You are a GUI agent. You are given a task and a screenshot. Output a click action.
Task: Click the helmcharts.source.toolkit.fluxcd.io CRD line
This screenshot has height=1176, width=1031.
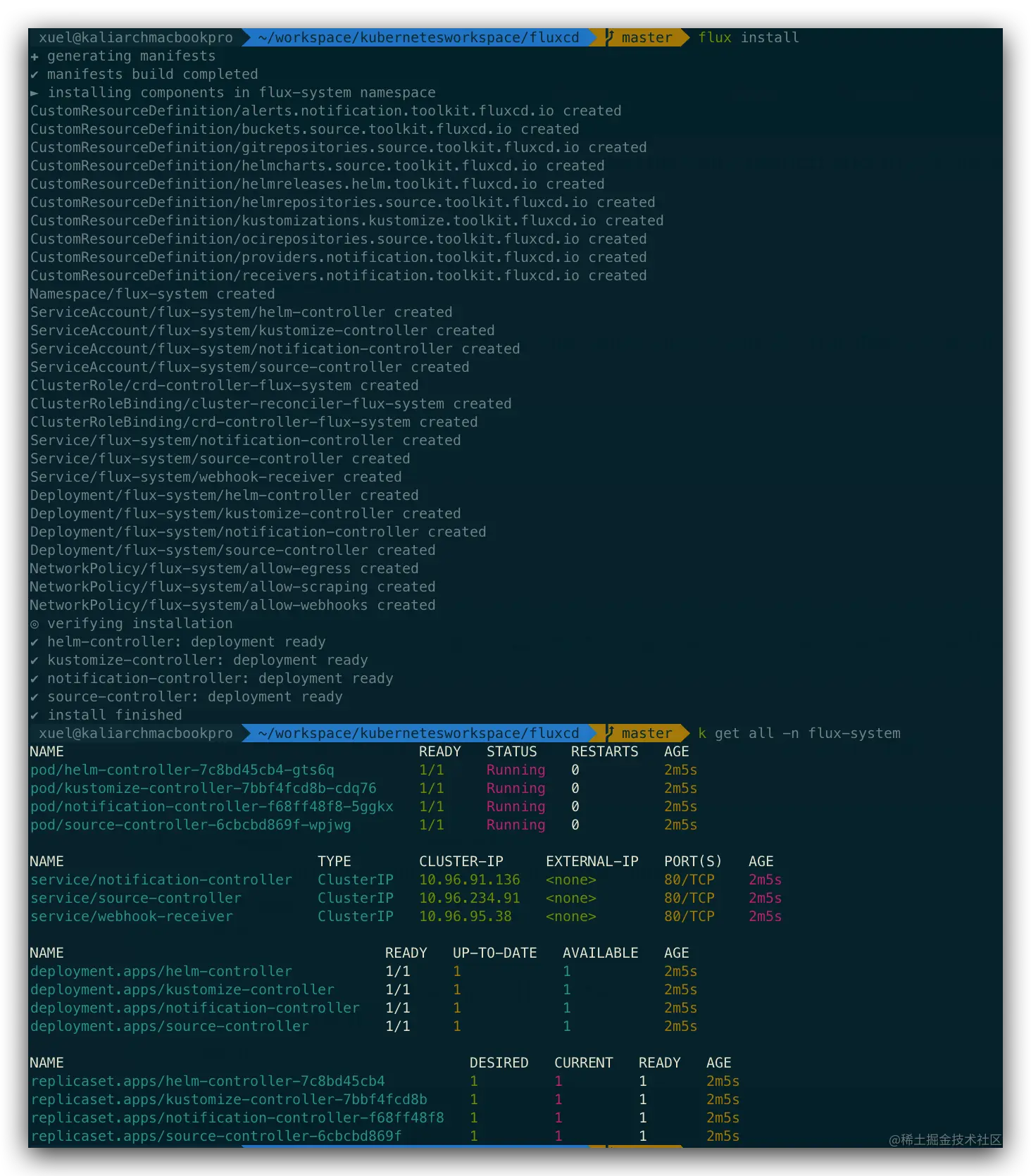(318, 165)
